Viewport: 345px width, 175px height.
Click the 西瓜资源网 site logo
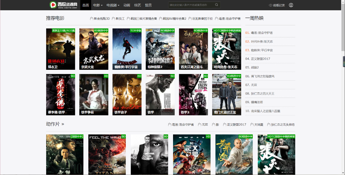coord(64,5)
